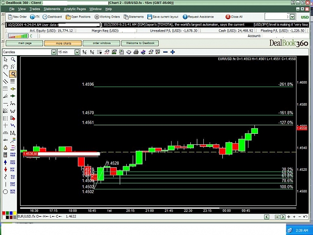Place a blue up arrow marker
Image resolution: width=313 pixels, height=235 pixels.
(x=6, y=162)
